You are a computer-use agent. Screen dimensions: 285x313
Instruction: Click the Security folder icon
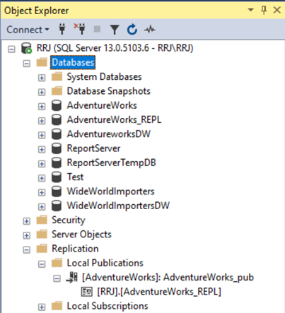tap(42, 220)
